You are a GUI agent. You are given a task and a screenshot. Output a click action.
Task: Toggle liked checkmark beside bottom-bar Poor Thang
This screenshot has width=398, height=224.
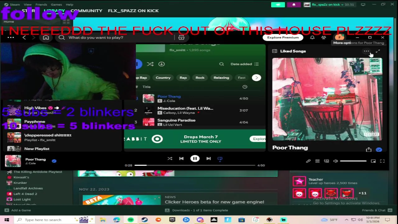coord(54,161)
